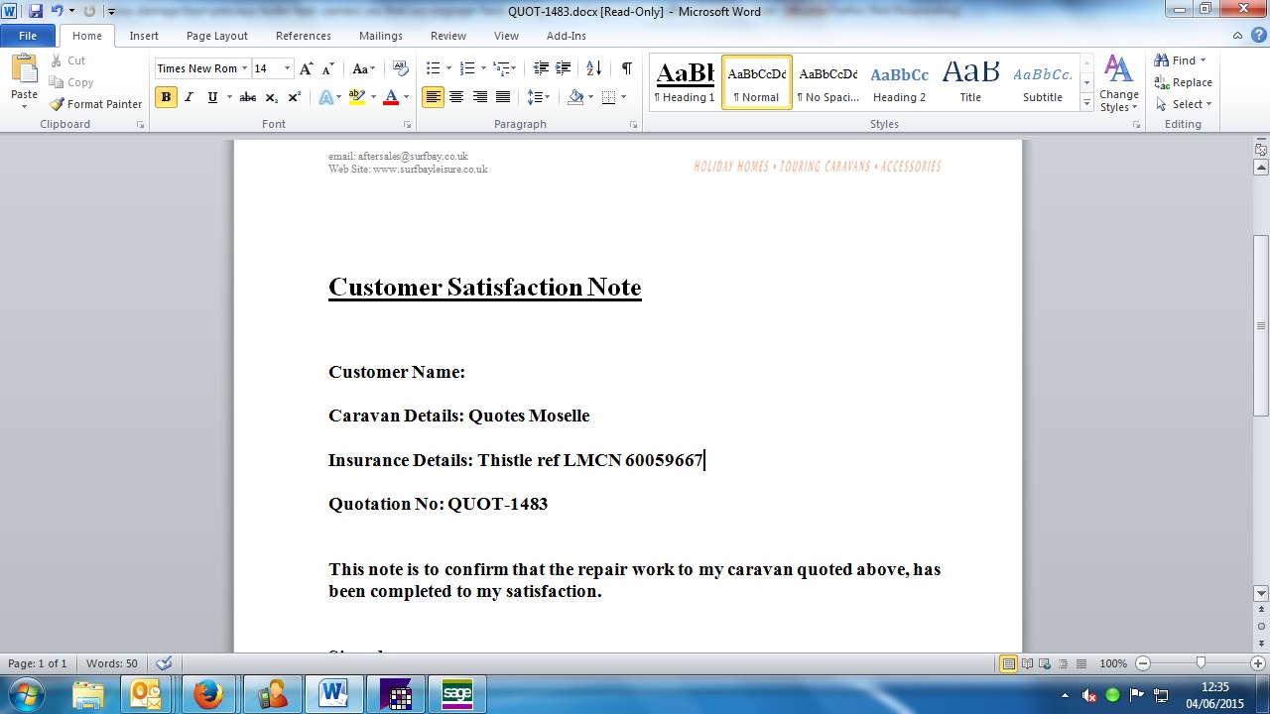The height and width of the screenshot is (714, 1270).
Task: Show or hide paragraph marks
Action: pyautogui.click(x=626, y=68)
